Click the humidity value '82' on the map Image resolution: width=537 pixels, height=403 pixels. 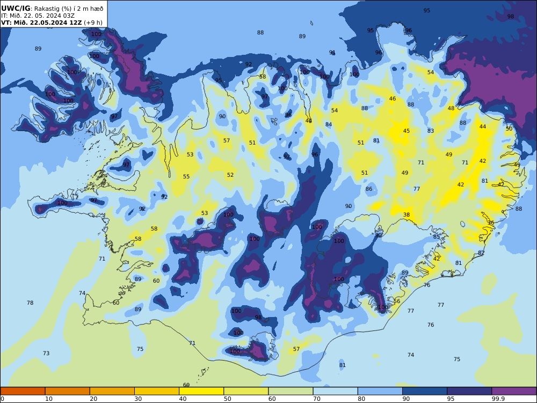[x=481, y=253]
